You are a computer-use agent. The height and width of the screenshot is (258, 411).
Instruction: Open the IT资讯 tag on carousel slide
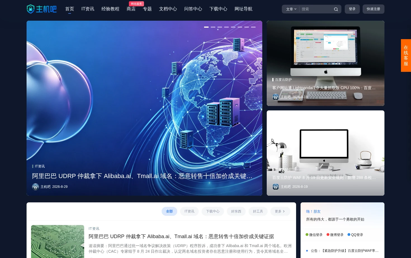(40, 166)
